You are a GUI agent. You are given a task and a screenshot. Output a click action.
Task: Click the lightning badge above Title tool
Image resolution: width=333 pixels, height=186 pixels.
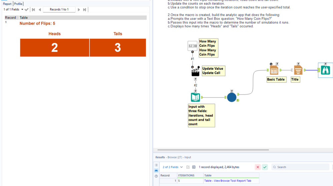click(298, 64)
